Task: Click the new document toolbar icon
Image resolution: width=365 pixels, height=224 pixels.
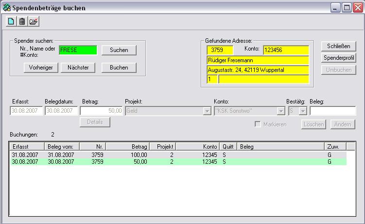Action: coord(11,21)
